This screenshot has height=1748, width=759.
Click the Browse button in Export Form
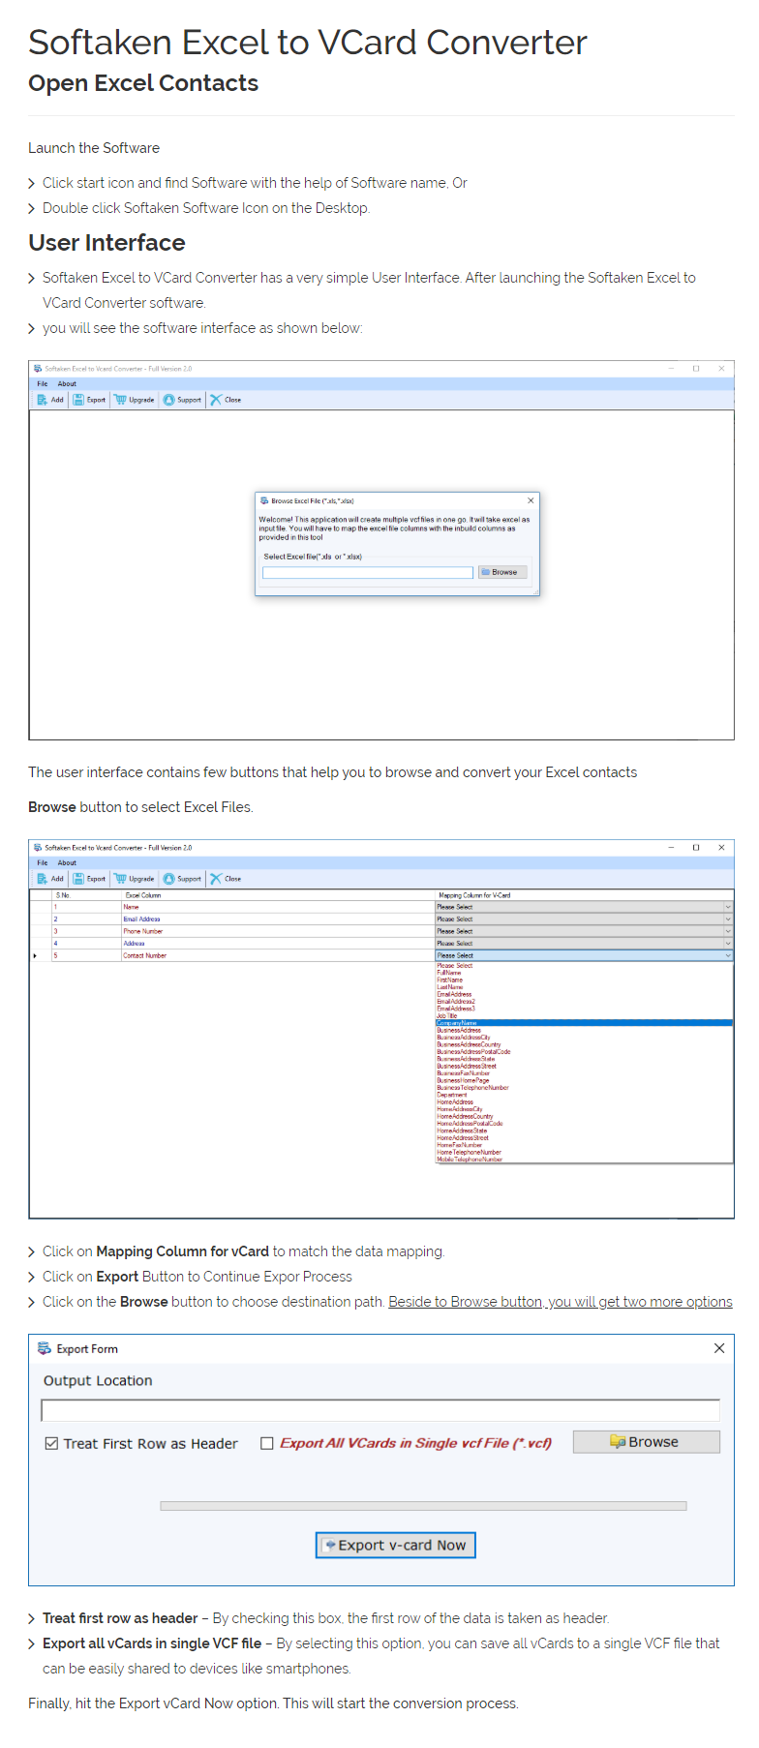coord(647,1442)
